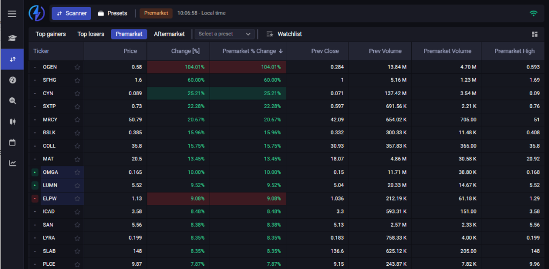Star ELPW row favorite icon

click(x=77, y=198)
